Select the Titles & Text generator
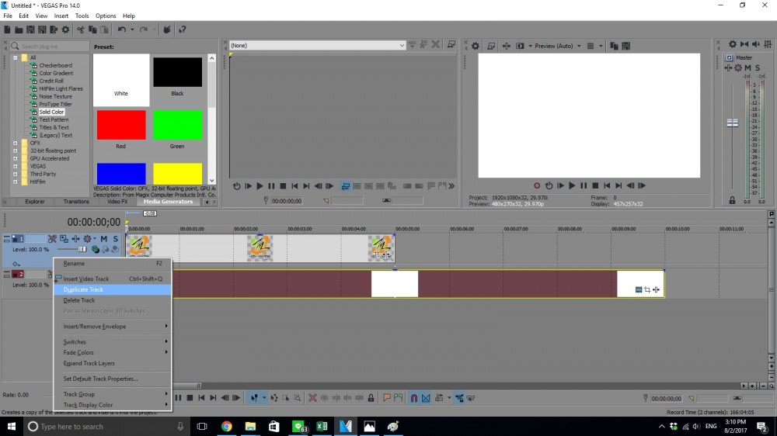 pos(54,128)
